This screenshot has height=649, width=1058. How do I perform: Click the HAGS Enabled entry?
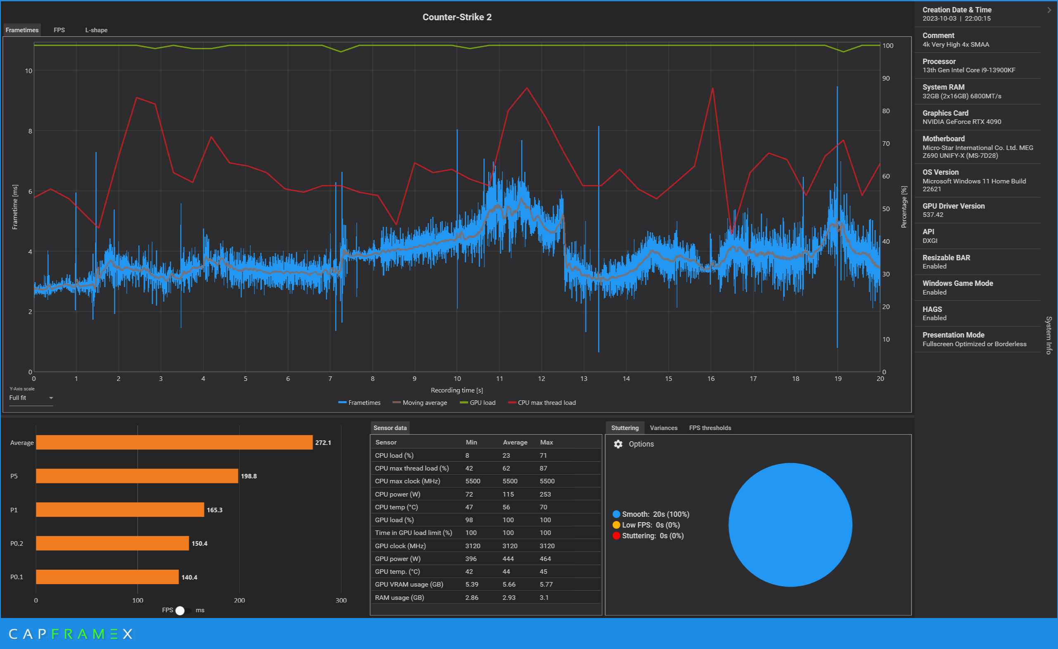[978, 314]
